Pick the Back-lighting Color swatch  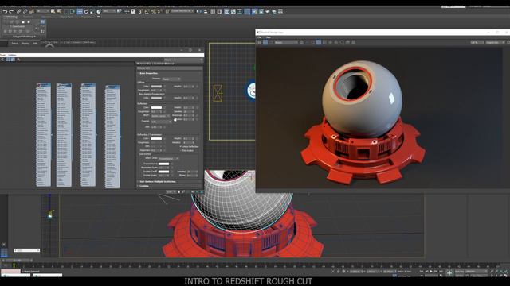156,98
